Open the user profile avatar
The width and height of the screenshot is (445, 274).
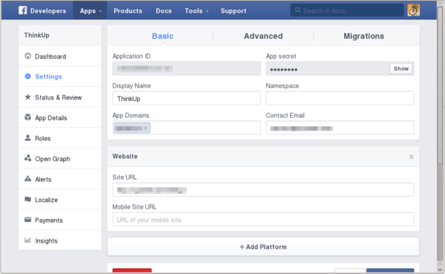pos(414,10)
